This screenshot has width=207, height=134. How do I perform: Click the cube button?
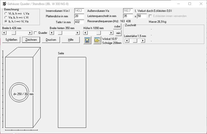(x=117, y=27)
